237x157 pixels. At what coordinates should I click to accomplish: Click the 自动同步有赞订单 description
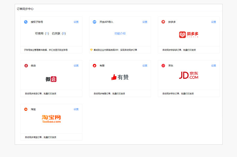[109, 94]
